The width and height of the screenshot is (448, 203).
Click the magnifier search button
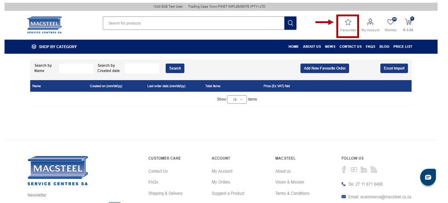[x=290, y=23]
